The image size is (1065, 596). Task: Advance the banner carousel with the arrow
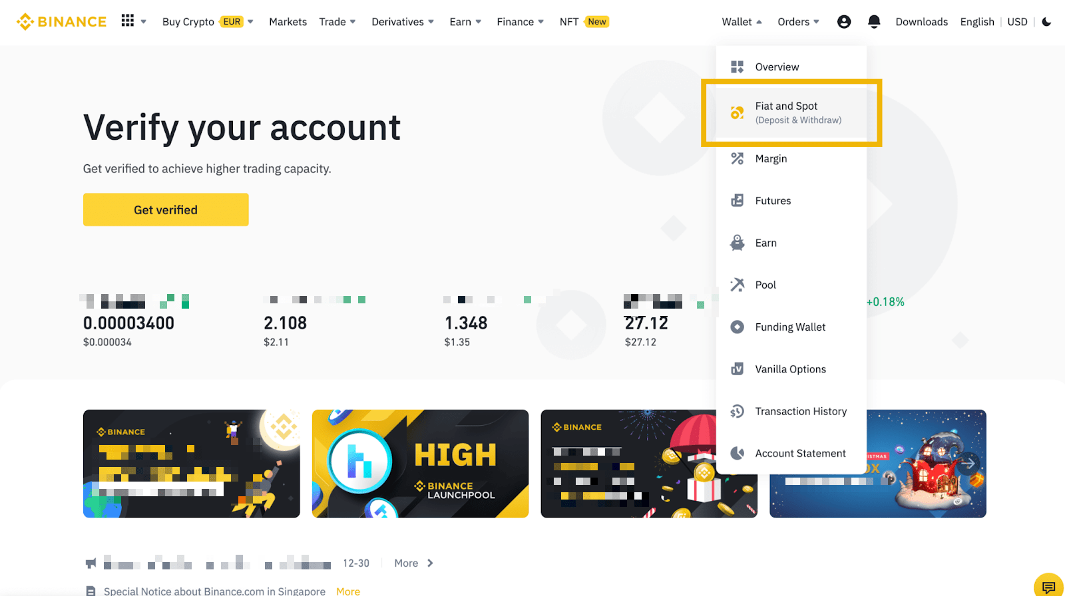click(x=968, y=463)
